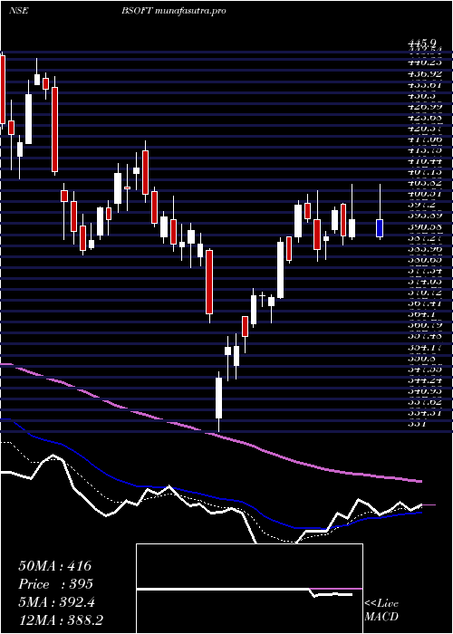Click the 364.1 price axis label
Viewport: 453px width, 634px height.
click(x=423, y=314)
